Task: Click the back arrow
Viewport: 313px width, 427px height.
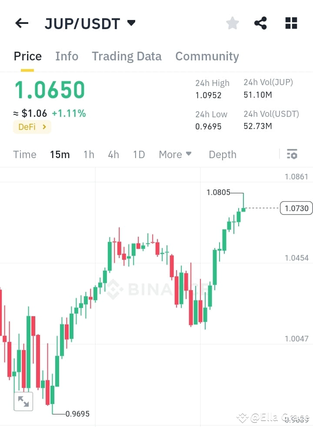Action: click(21, 23)
